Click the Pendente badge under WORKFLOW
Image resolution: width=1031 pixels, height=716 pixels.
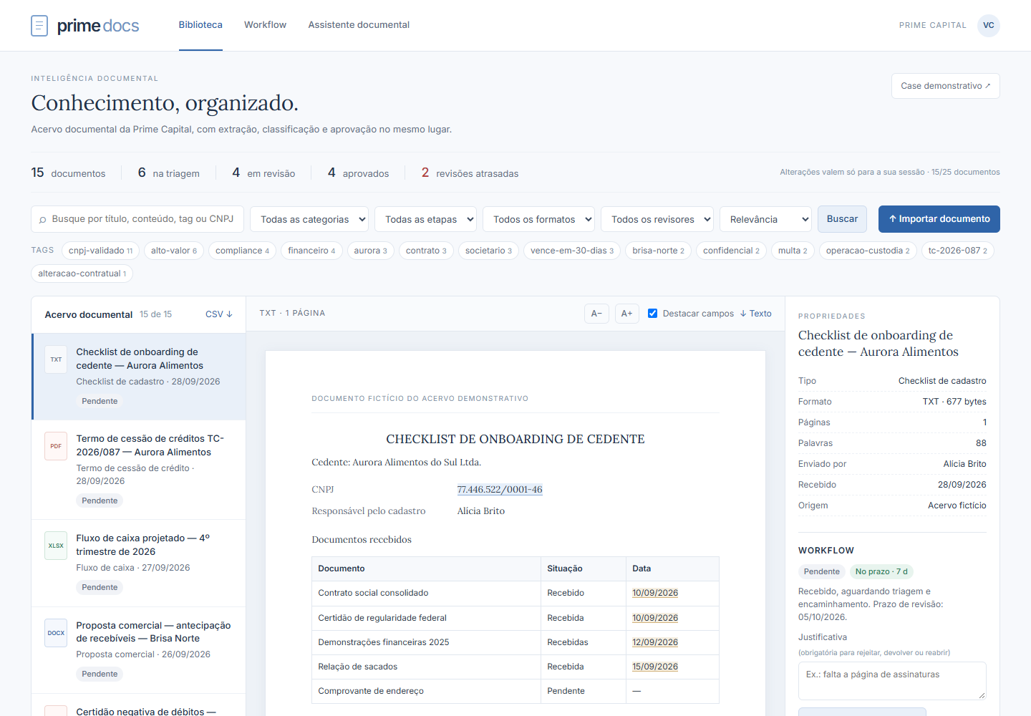[821, 571]
